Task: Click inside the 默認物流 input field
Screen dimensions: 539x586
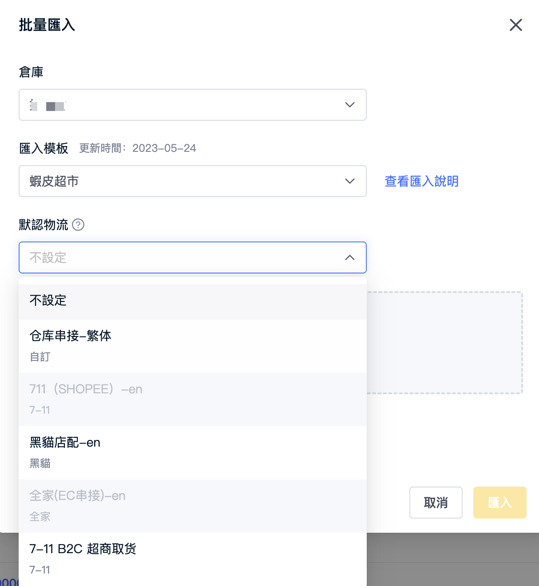Action: click(193, 257)
